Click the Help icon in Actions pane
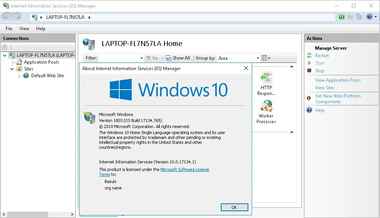This screenshot has width=380, height=218. [x=309, y=110]
